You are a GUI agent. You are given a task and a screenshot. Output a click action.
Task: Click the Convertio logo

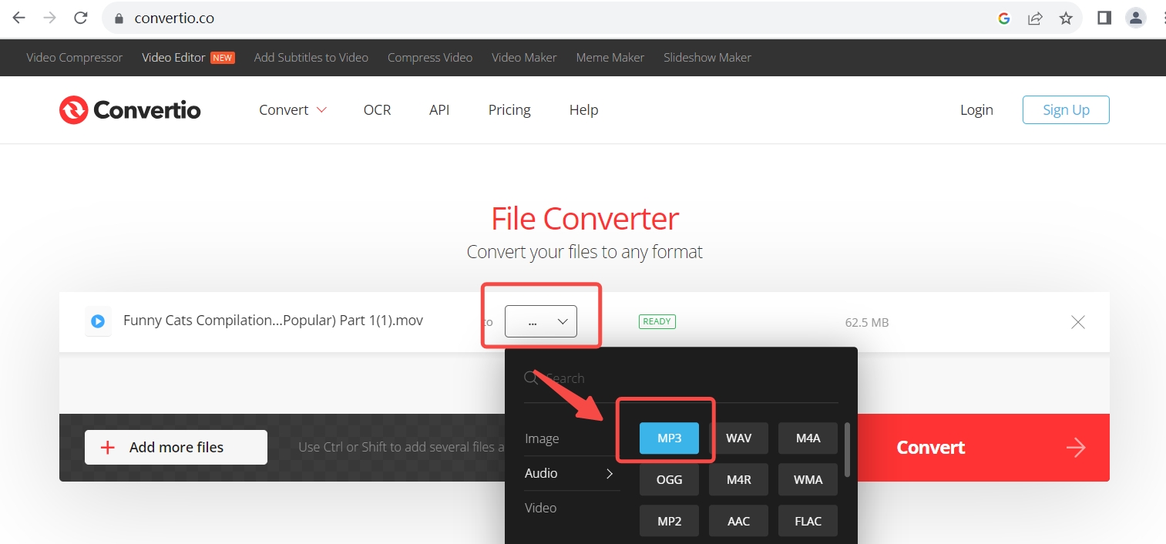tap(129, 110)
